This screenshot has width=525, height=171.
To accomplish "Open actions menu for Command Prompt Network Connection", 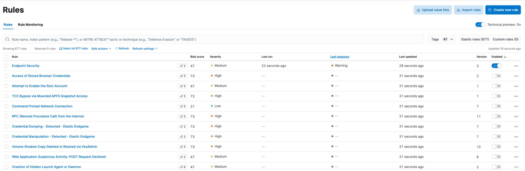I will pos(516,106).
